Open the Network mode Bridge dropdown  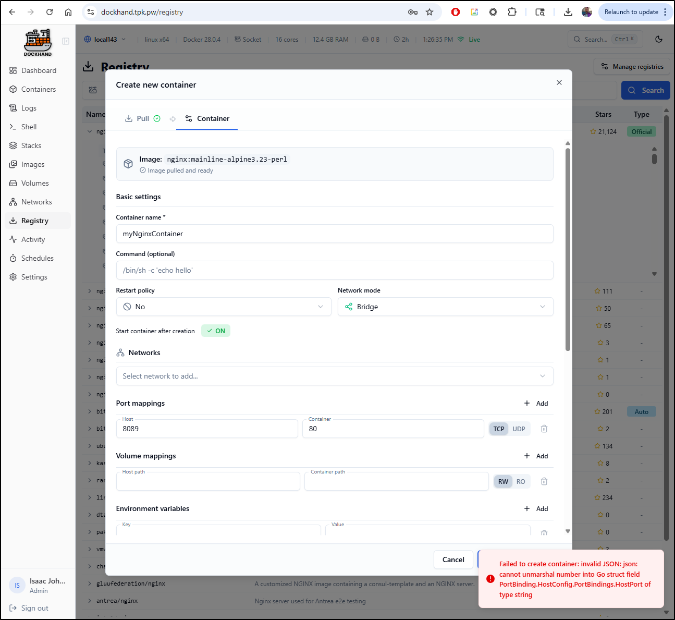click(445, 307)
